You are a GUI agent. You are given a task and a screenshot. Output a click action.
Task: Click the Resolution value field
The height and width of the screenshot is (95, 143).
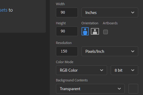coord(67,51)
